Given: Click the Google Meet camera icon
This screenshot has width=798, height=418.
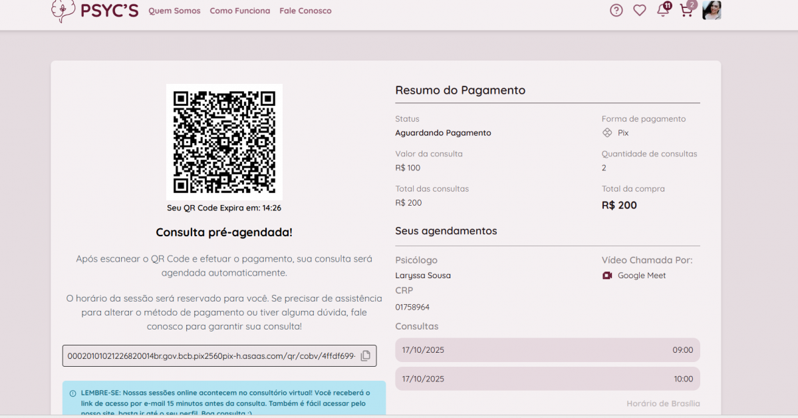Looking at the screenshot, I should [x=607, y=276].
